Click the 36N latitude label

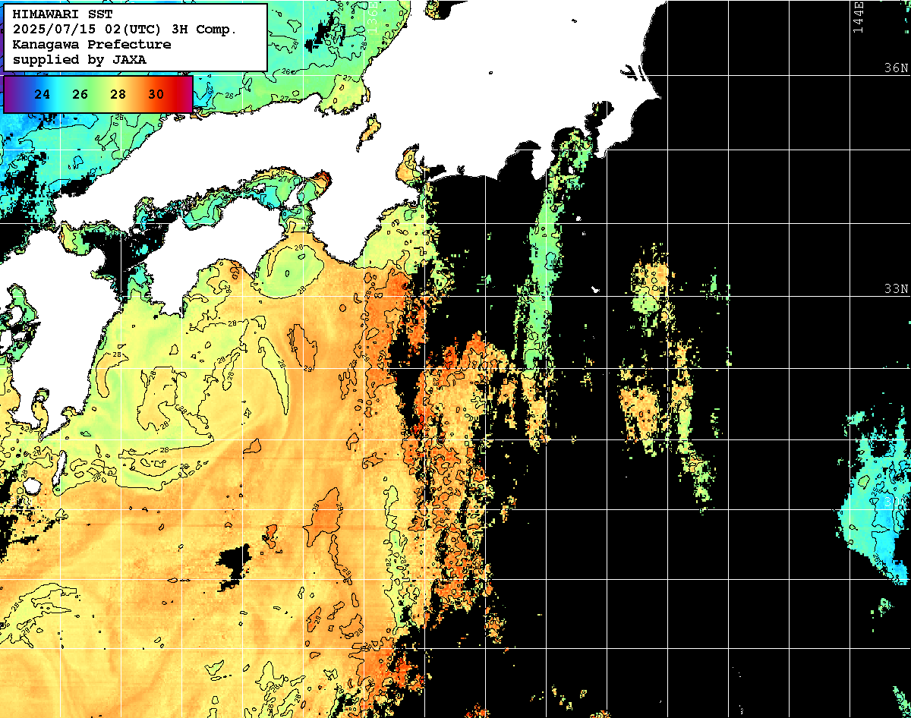[896, 68]
